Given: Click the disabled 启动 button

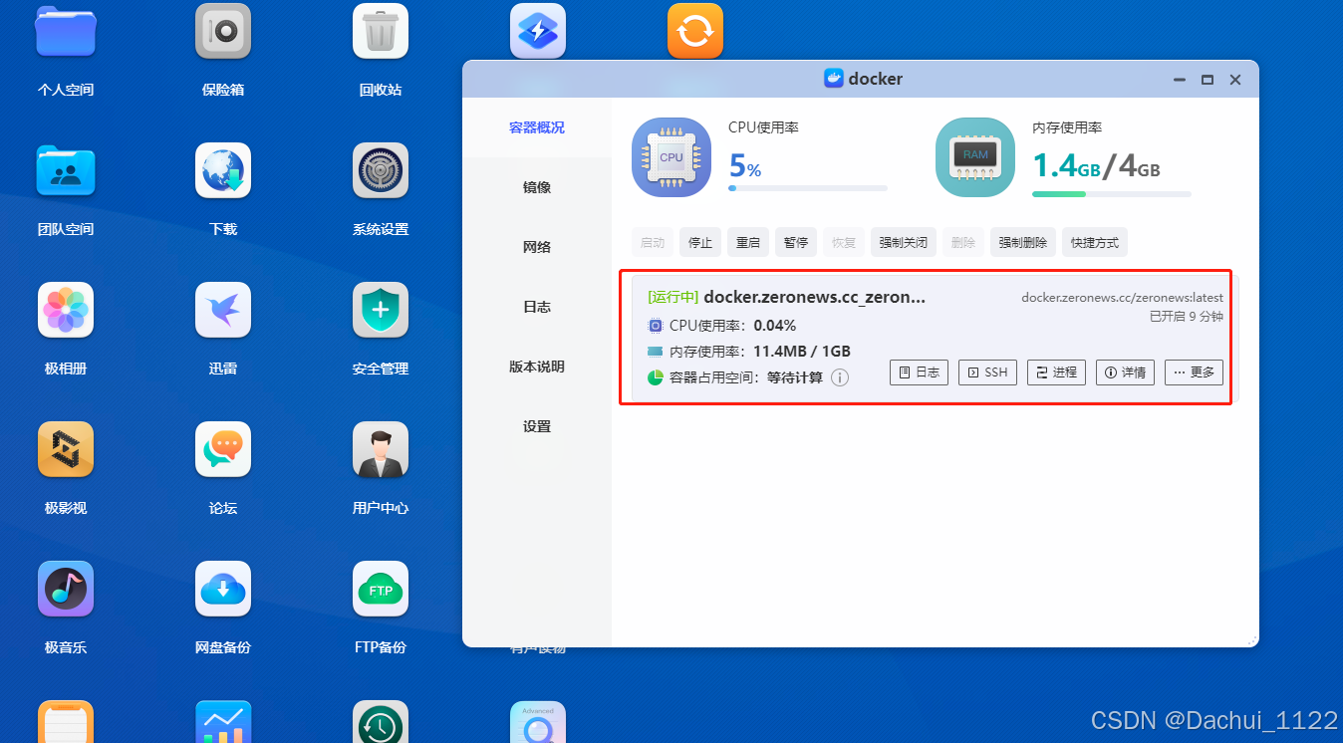Looking at the screenshot, I should click(653, 242).
